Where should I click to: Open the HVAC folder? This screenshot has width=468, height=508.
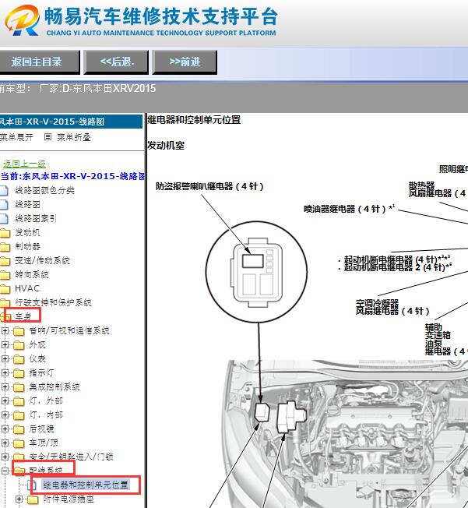pos(27,288)
